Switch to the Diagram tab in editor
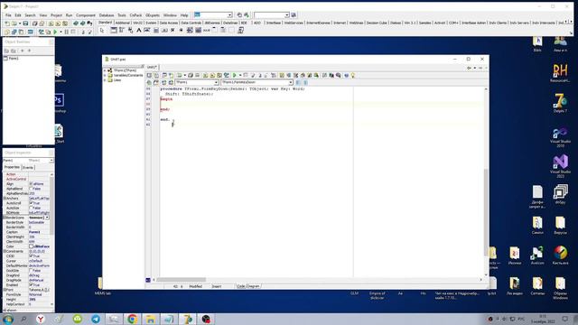The width and height of the screenshot is (578, 325). click(253, 286)
